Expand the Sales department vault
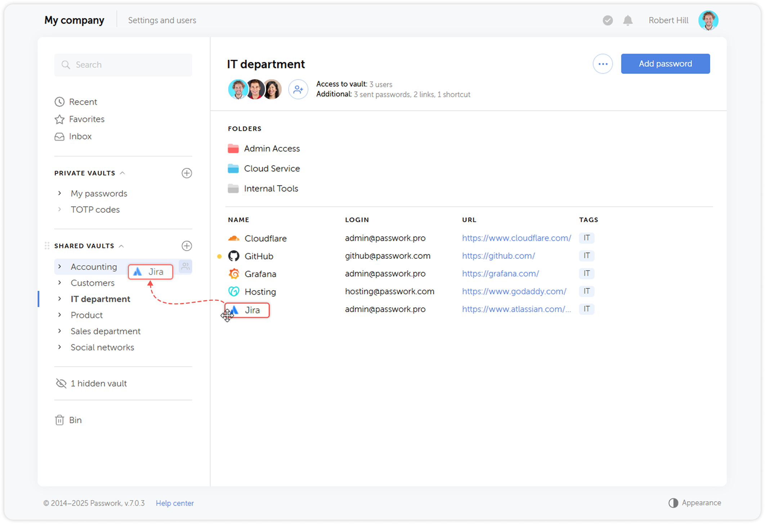 [x=60, y=331]
